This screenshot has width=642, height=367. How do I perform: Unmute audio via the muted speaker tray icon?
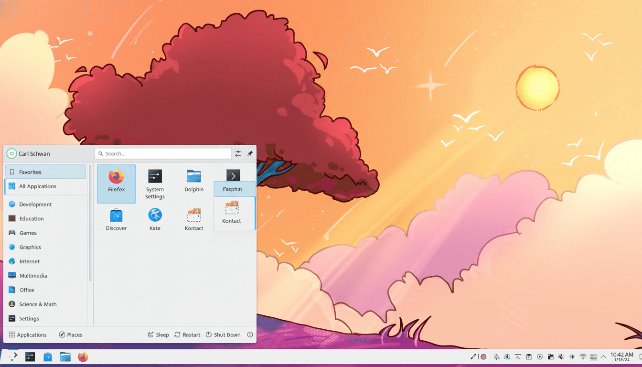coord(561,356)
